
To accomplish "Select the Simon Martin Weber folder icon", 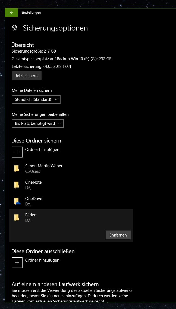I will (17, 168).
